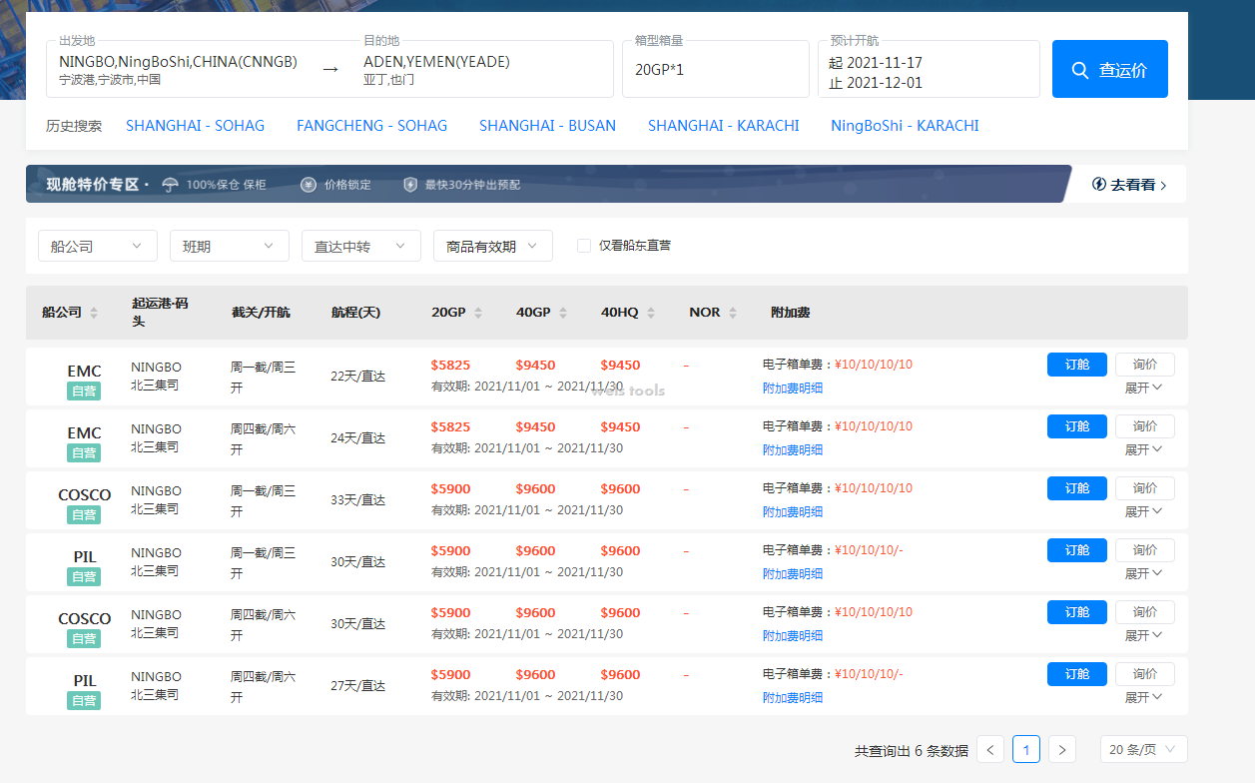
Task: Expand details of first EMC row via 展开
Action: 1143,388
